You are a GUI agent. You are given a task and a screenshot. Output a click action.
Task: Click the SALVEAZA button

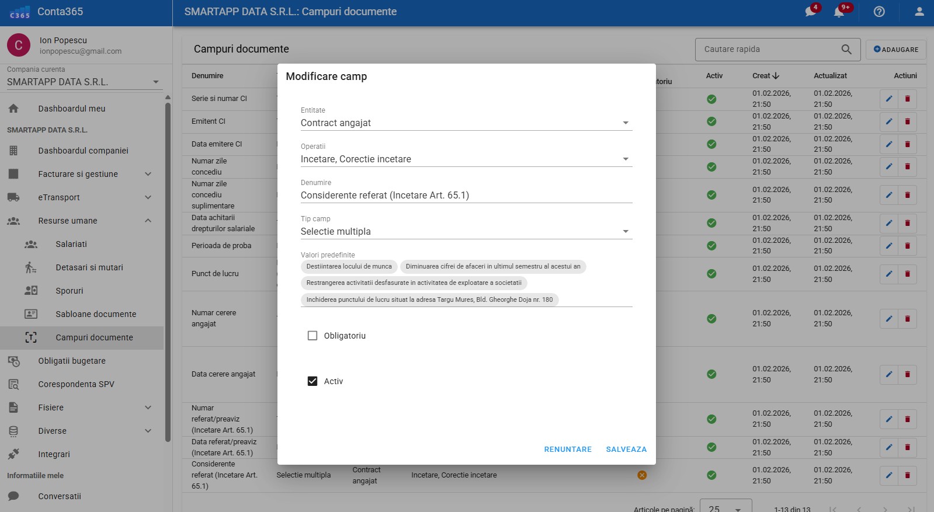coord(626,450)
